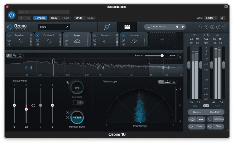The image size is (234, 144).
Task: Toggle Recover Sides power
Action: pyautogui.click(x=67, y=113)
